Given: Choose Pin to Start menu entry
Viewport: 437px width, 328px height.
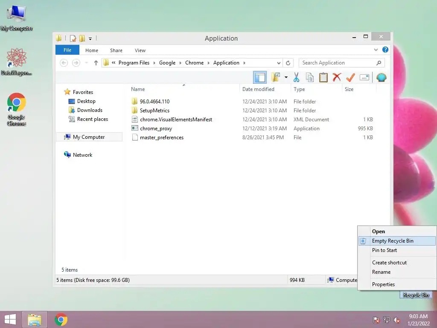Looking at the screenshot, I should (397, 250).
